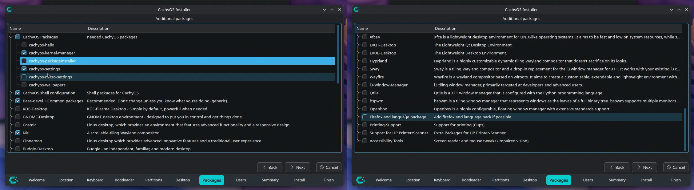694x190 pixels.
Task: Click Back button in left window
Action: [x=270, y=167]
